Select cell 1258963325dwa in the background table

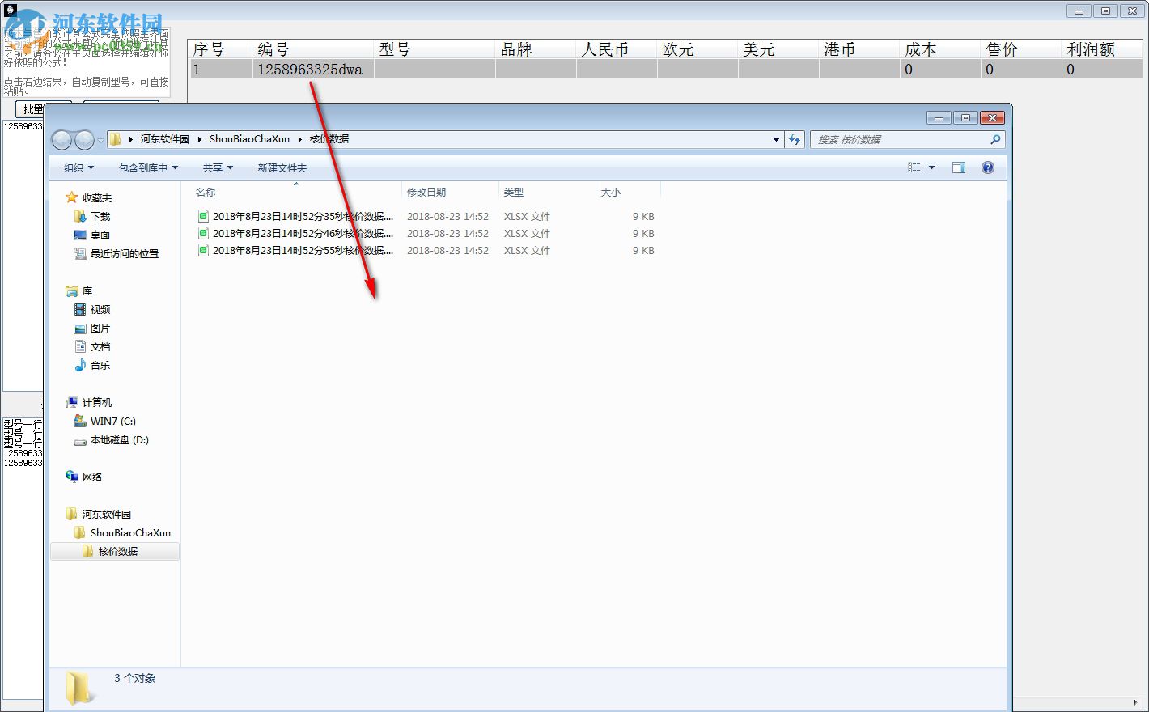coord(313,70)
